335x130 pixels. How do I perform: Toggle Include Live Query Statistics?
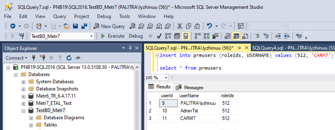click(x=206, y=36)
